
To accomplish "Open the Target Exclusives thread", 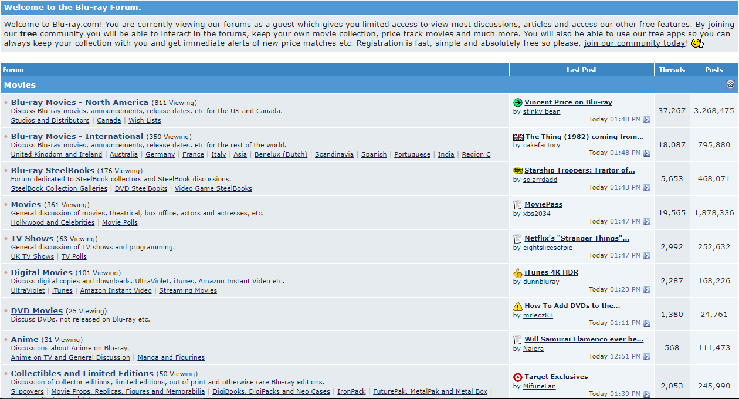I will 556,377.
